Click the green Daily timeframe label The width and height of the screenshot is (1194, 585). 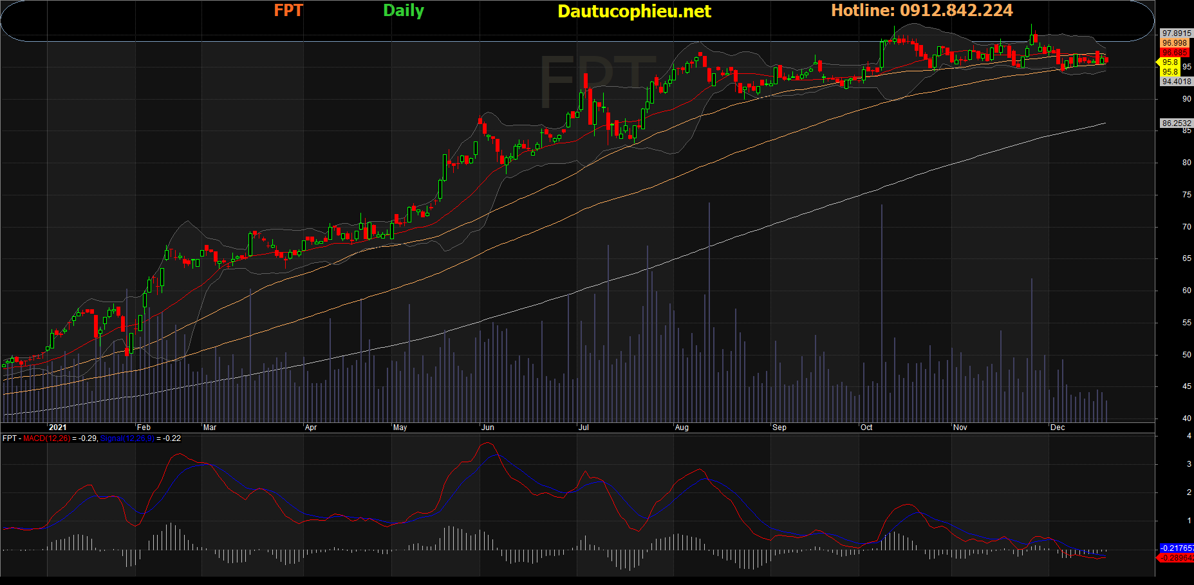click(403, 10)
